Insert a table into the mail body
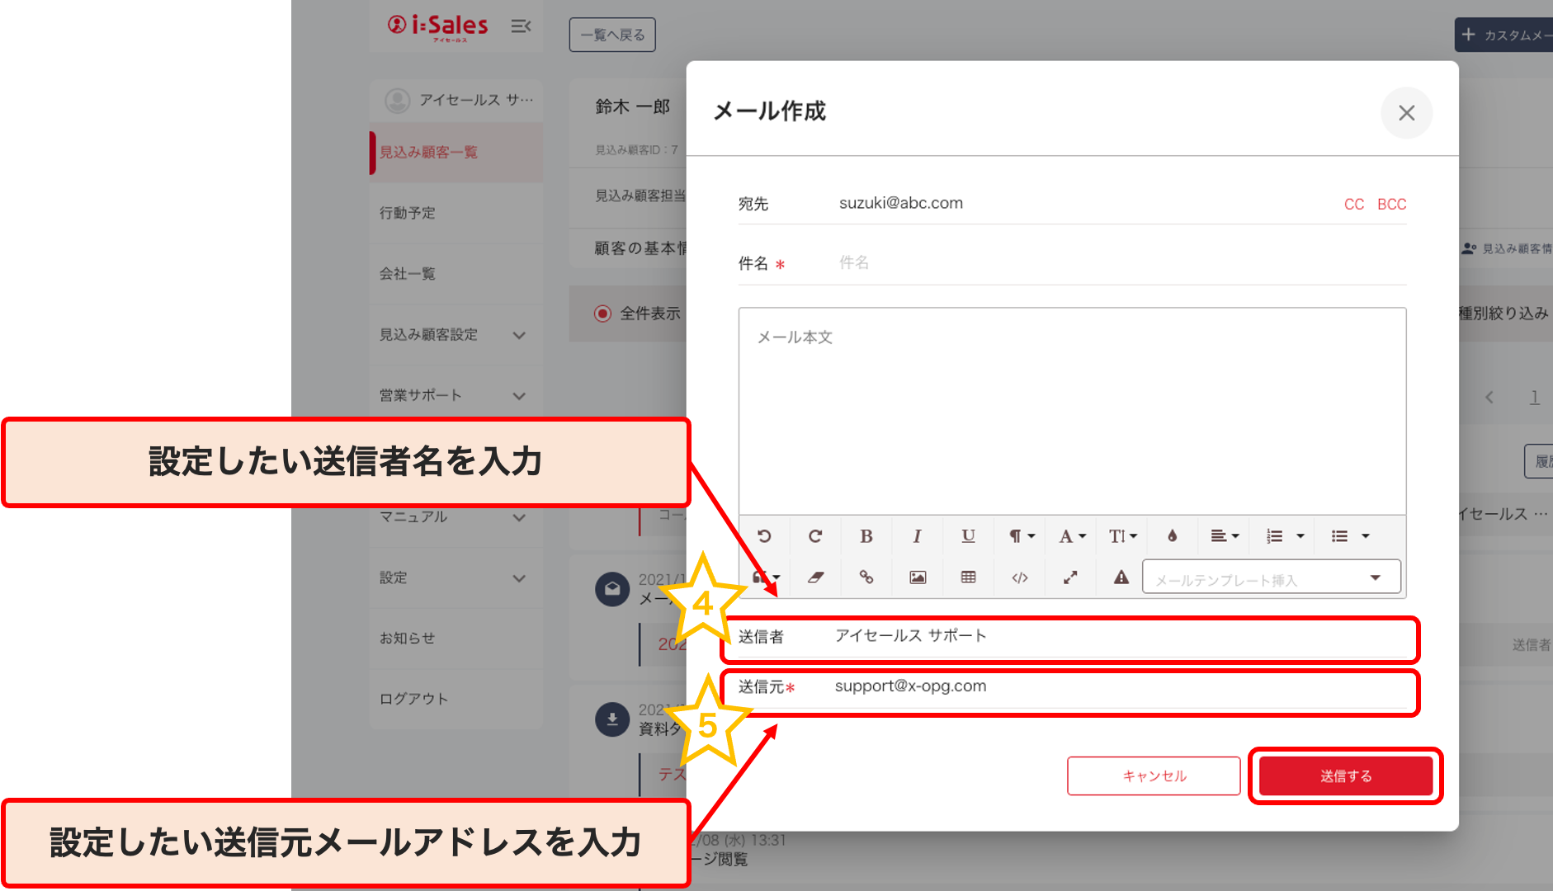The height and width of the screenshot is (891, 1553). point(968,577)
